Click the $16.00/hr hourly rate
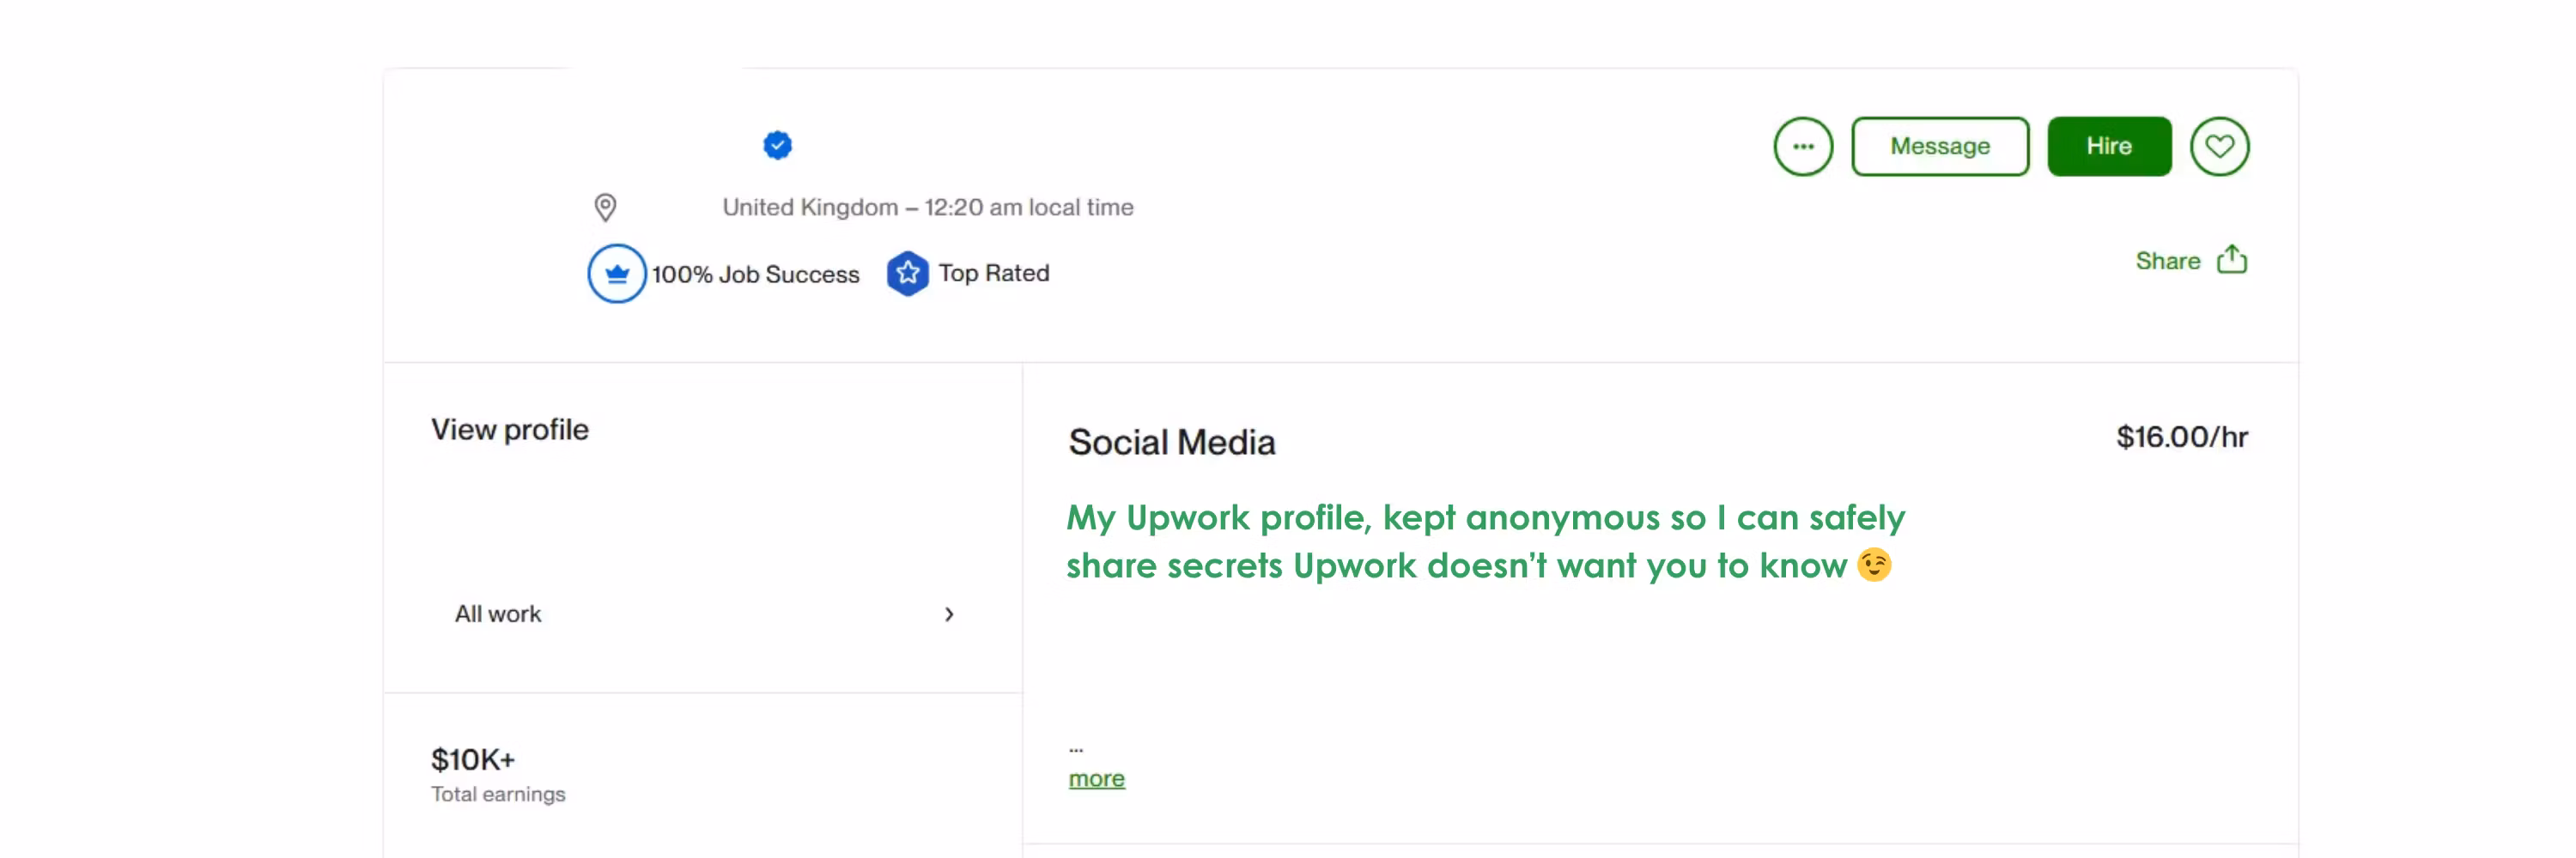The height and width of the screenshot is (858, 2576). (2181, 438)
